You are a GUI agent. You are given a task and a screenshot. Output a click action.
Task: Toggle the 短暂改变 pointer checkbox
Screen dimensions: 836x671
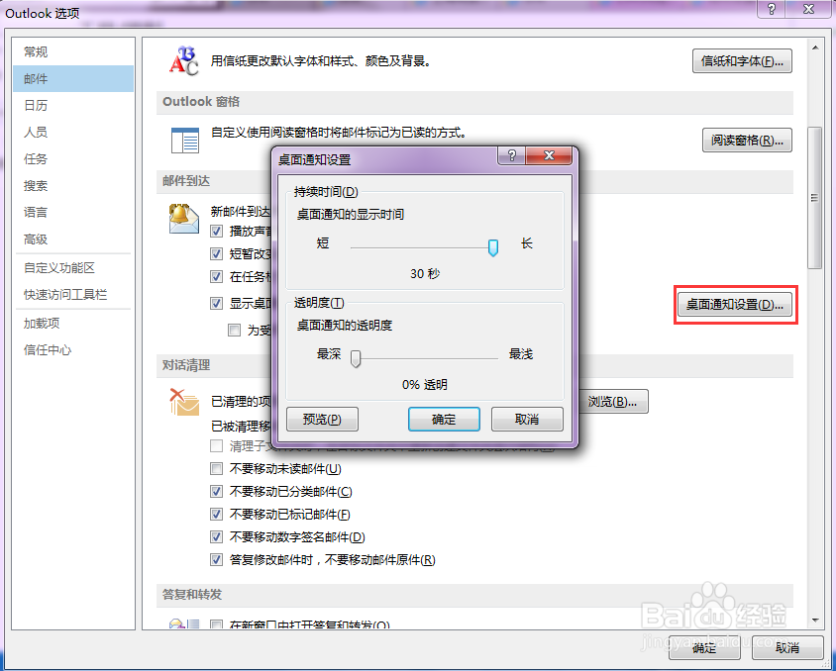tap(217, 254)
